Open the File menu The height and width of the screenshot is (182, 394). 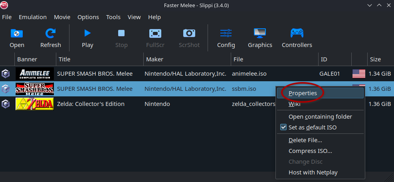(7, 17)
